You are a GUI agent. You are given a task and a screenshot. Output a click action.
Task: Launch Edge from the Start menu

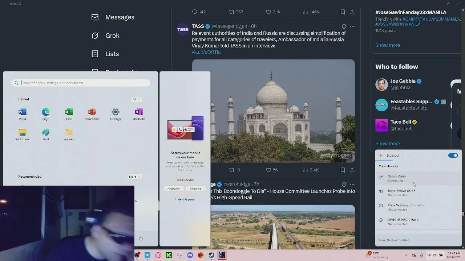pyautogui.click(x=46, y=114)
